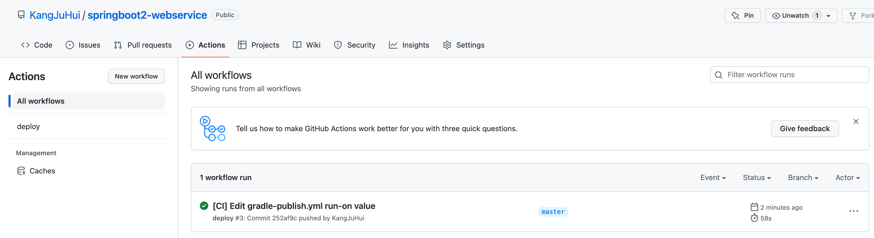874x238 pixels.
Task: Expand the Unwatch dropdown arrow
Action: pyautogui.click(x=828, y=16)
